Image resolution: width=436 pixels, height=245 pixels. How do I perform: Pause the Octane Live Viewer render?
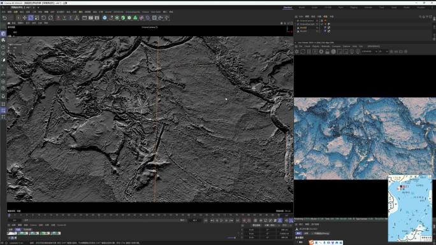pos(309,52)
